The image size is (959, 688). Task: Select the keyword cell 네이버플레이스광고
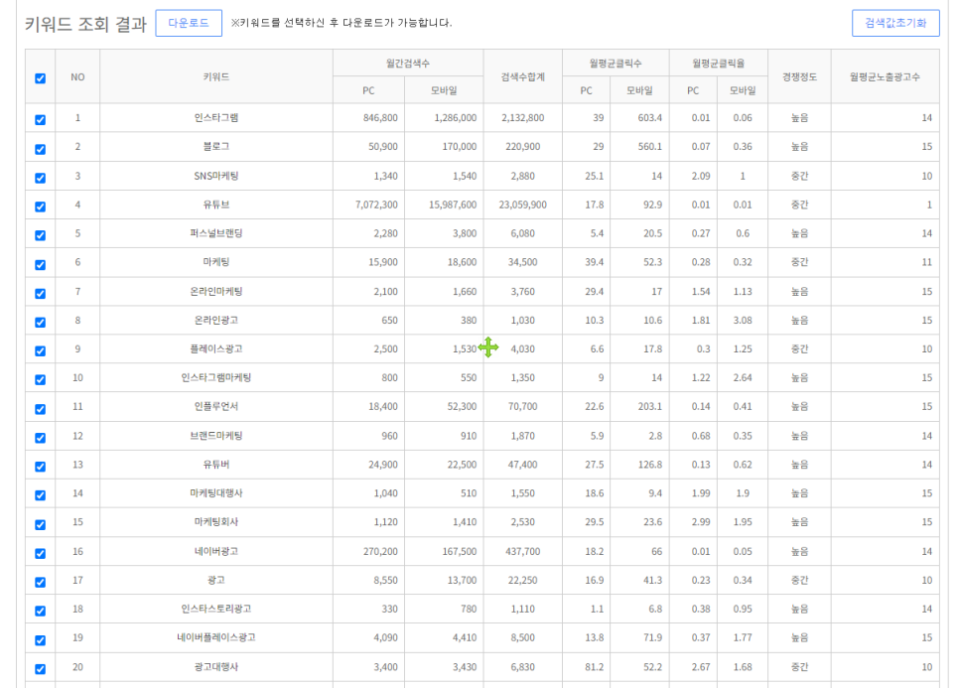click(216, 637)
